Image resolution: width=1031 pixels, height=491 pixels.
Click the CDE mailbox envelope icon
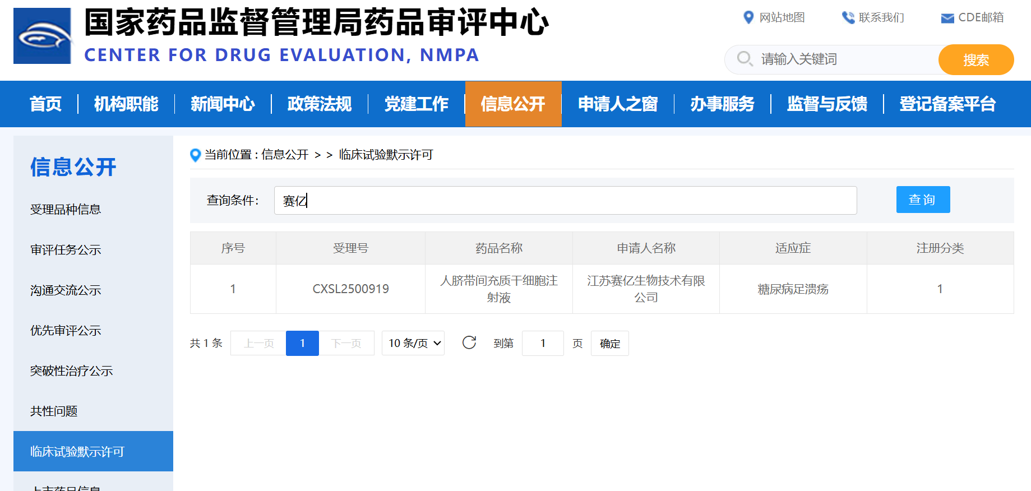947,18
